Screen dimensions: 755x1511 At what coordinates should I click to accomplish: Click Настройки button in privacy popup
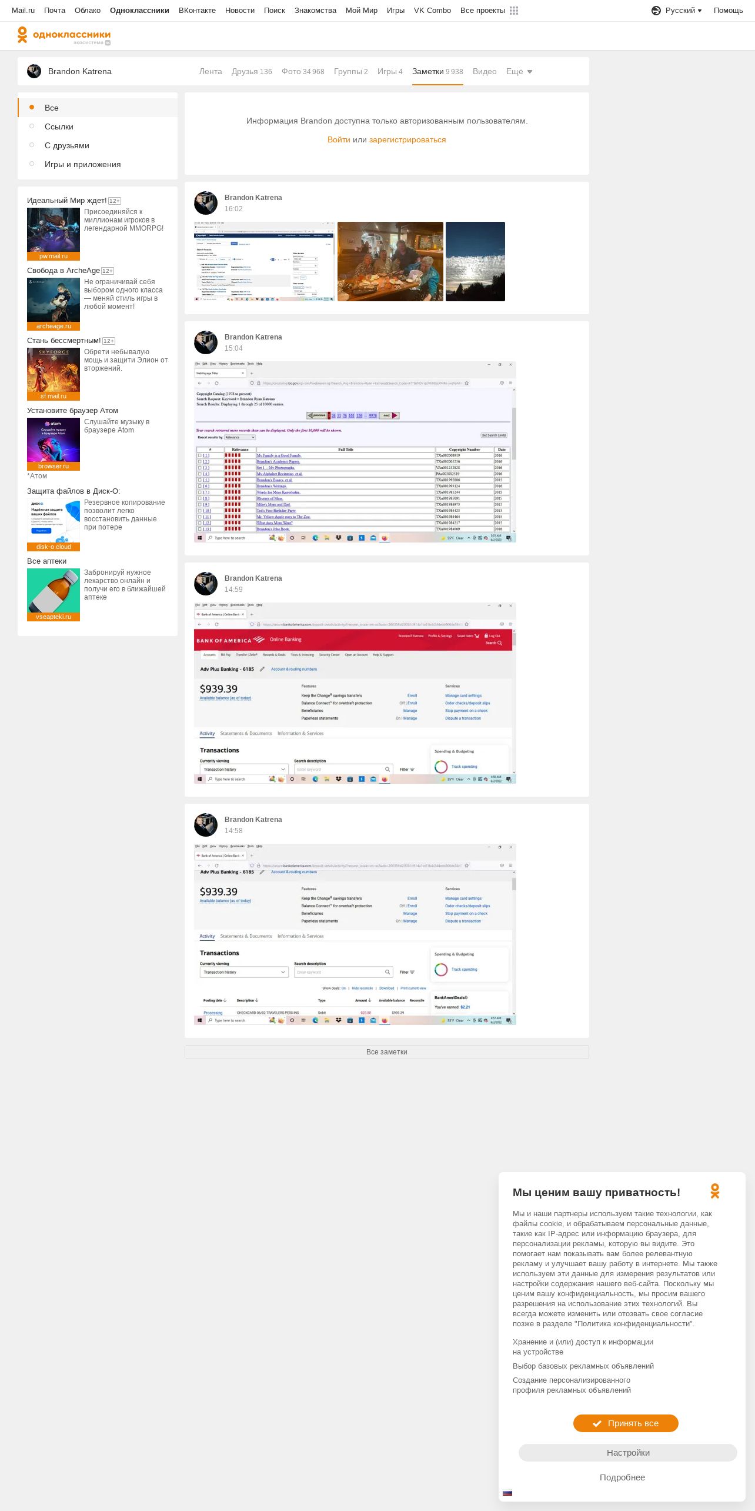[628, 1453]
